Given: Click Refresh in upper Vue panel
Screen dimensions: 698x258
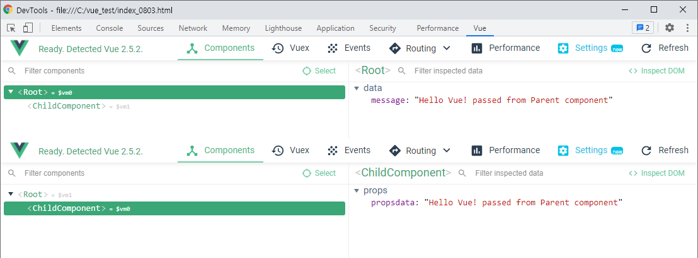Looking at the screenshot, I should click(x=665, y=48).
